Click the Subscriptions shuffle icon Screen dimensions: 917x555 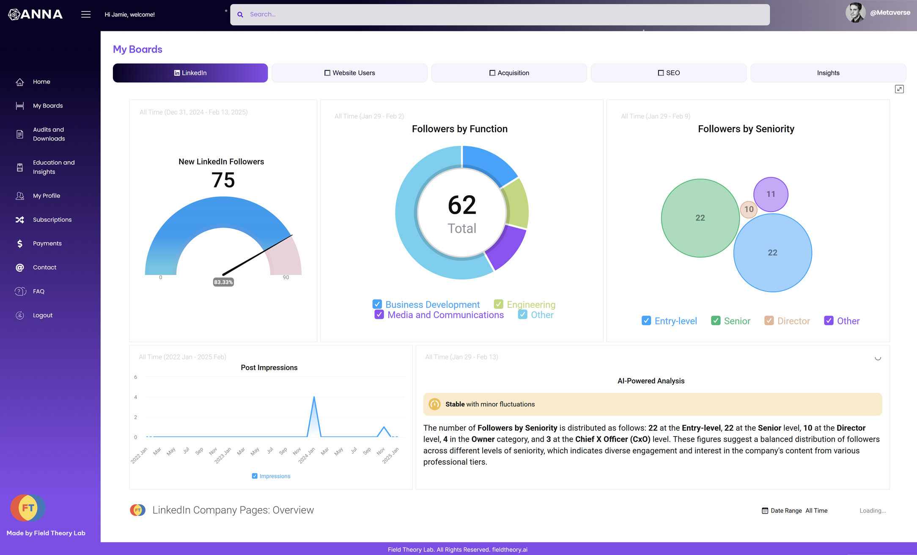[x=20, y=220]
